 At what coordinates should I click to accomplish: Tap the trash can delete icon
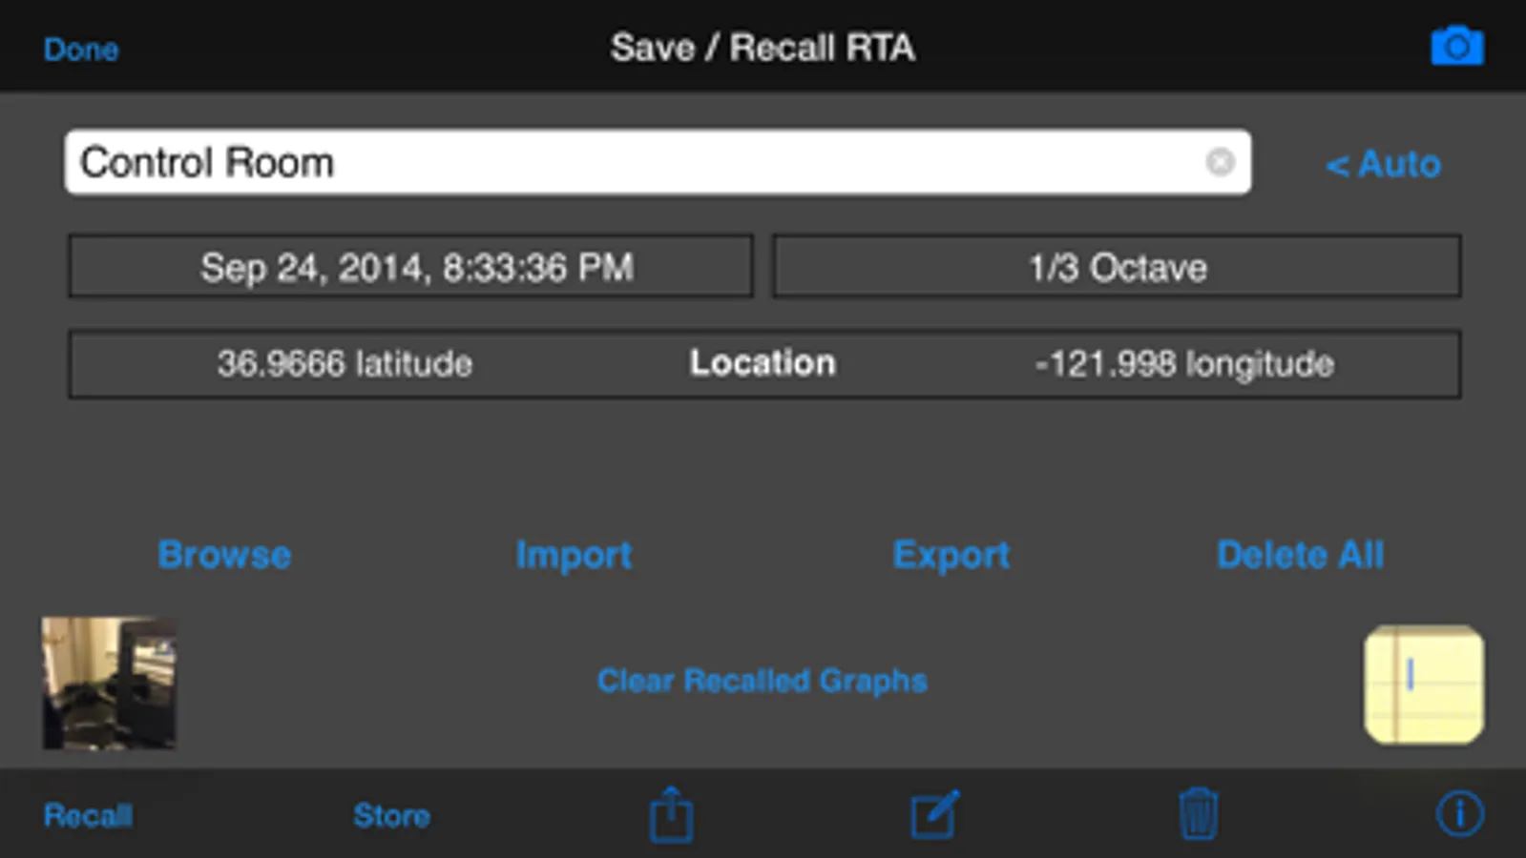pyautogui.click(x=1198, y=815)
